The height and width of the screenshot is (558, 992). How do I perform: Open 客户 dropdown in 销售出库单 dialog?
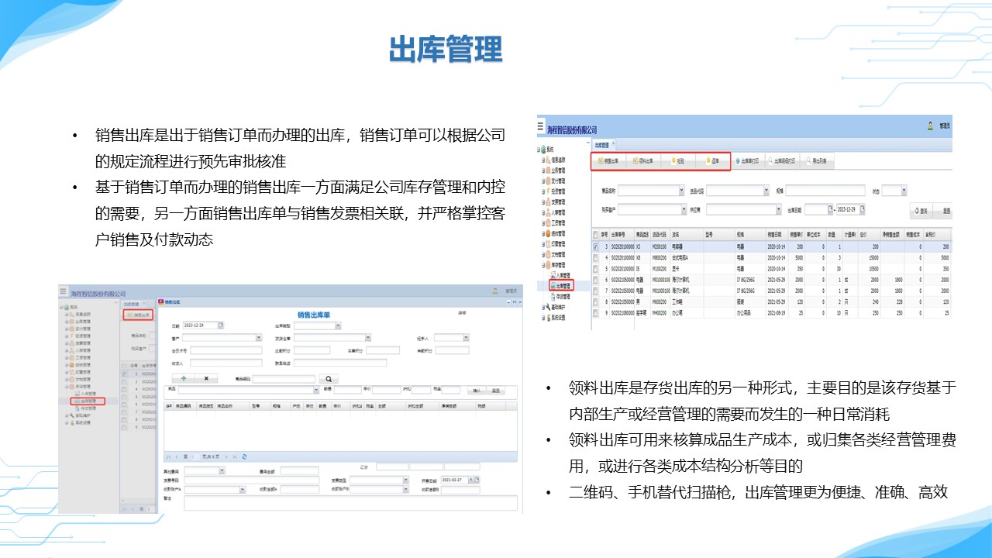click(259, 338)
